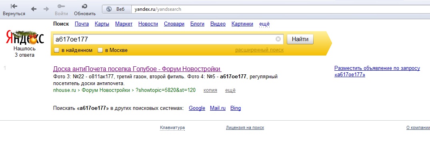The height and width of the screenshot is (151, 430).
Task: Go forward with the right arrow icon
Action: (x=46, y=9)
